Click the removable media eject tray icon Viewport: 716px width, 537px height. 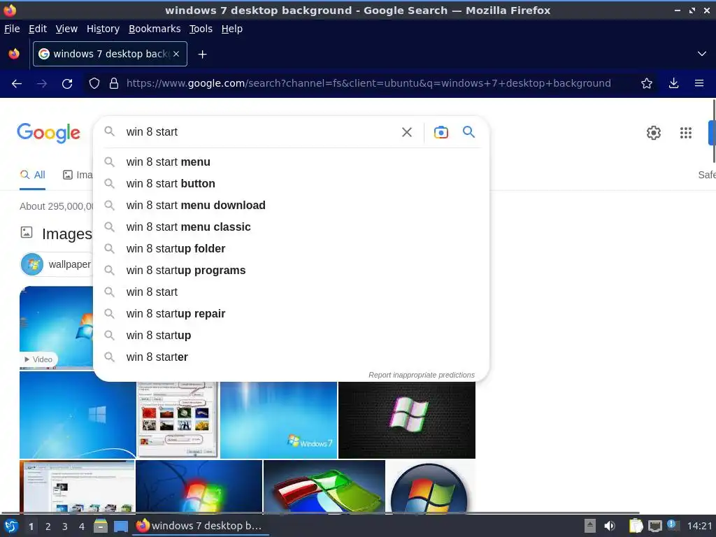(x=590, y=526)
